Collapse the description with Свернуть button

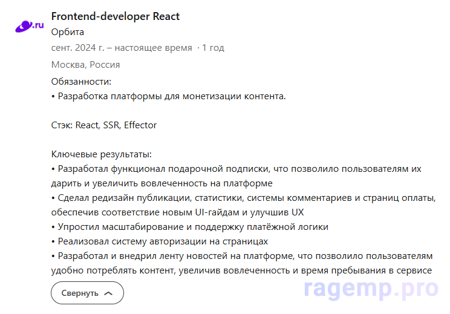(87, 293)
